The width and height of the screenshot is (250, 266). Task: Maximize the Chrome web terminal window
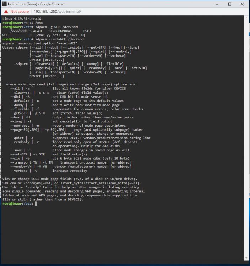(x=230, y=4)
